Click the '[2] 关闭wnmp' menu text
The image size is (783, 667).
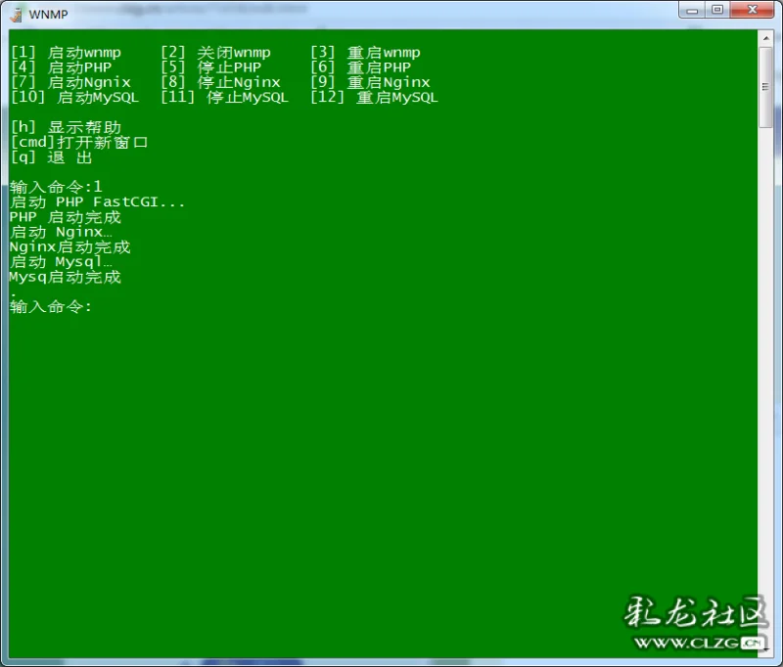[215, 53]
